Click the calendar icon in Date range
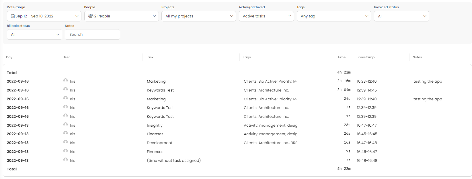 (13, 16)
